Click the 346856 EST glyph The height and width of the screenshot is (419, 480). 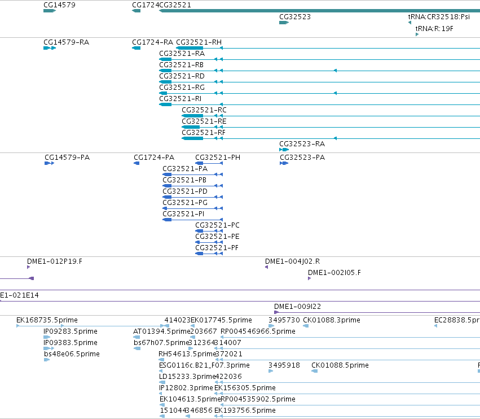188,416
